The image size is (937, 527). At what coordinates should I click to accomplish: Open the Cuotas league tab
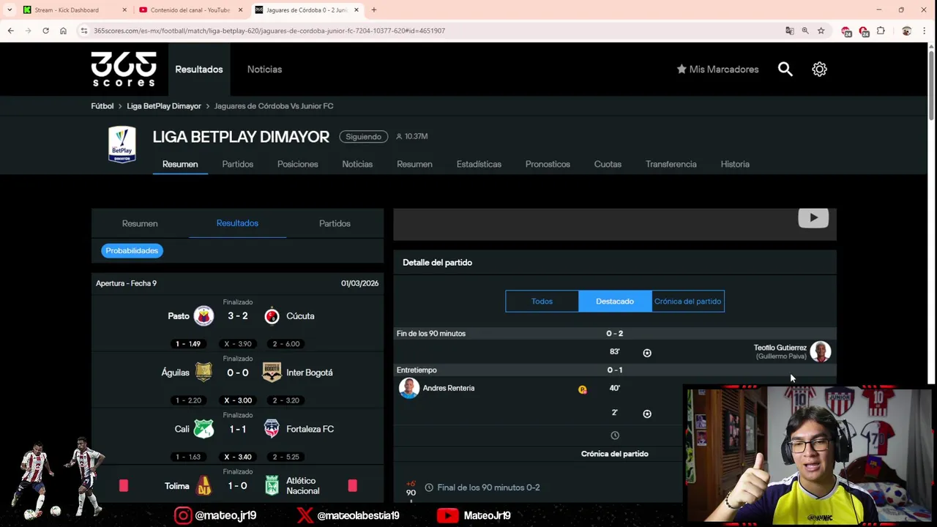coord(608,164)
